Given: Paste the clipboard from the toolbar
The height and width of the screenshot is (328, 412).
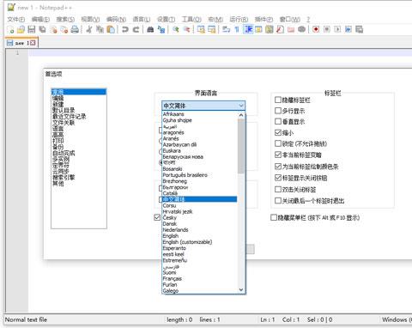Looking at the screenshot, I should click(x=111, y=29).
